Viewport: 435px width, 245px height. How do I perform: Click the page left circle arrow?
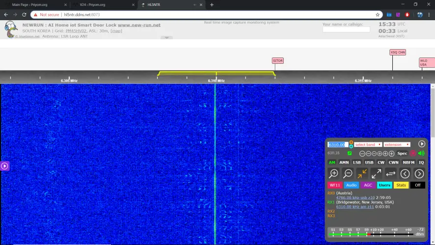[x=405, y=173]
